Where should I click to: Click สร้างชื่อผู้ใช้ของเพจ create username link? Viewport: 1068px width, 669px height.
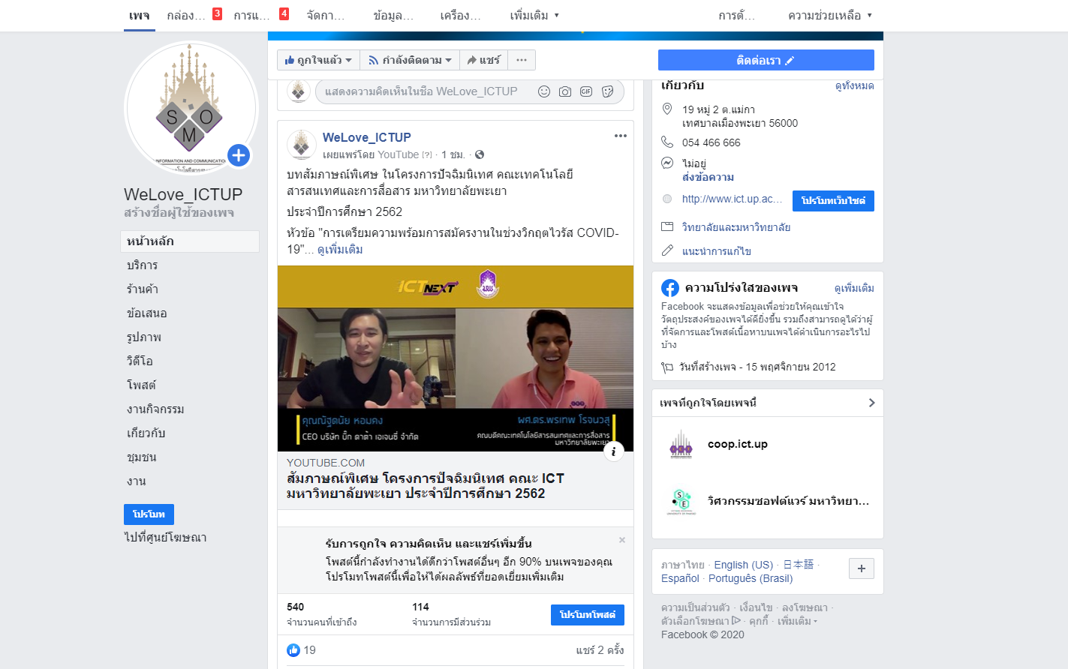click(x=179, y=213)
